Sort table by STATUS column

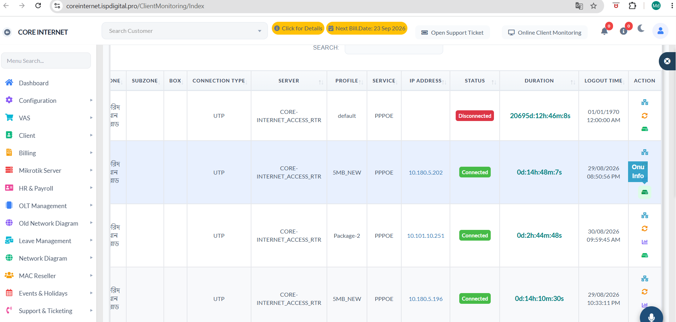[x=475, y=81]
